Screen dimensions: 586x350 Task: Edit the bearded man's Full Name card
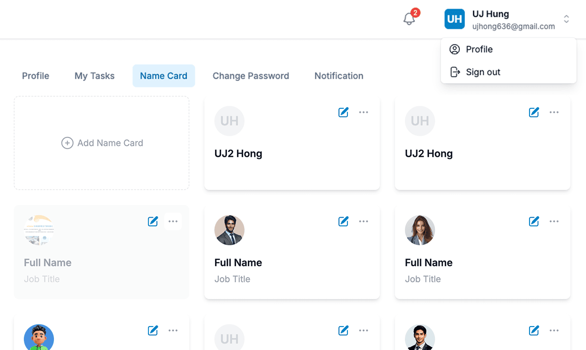[x=343, y=221]
